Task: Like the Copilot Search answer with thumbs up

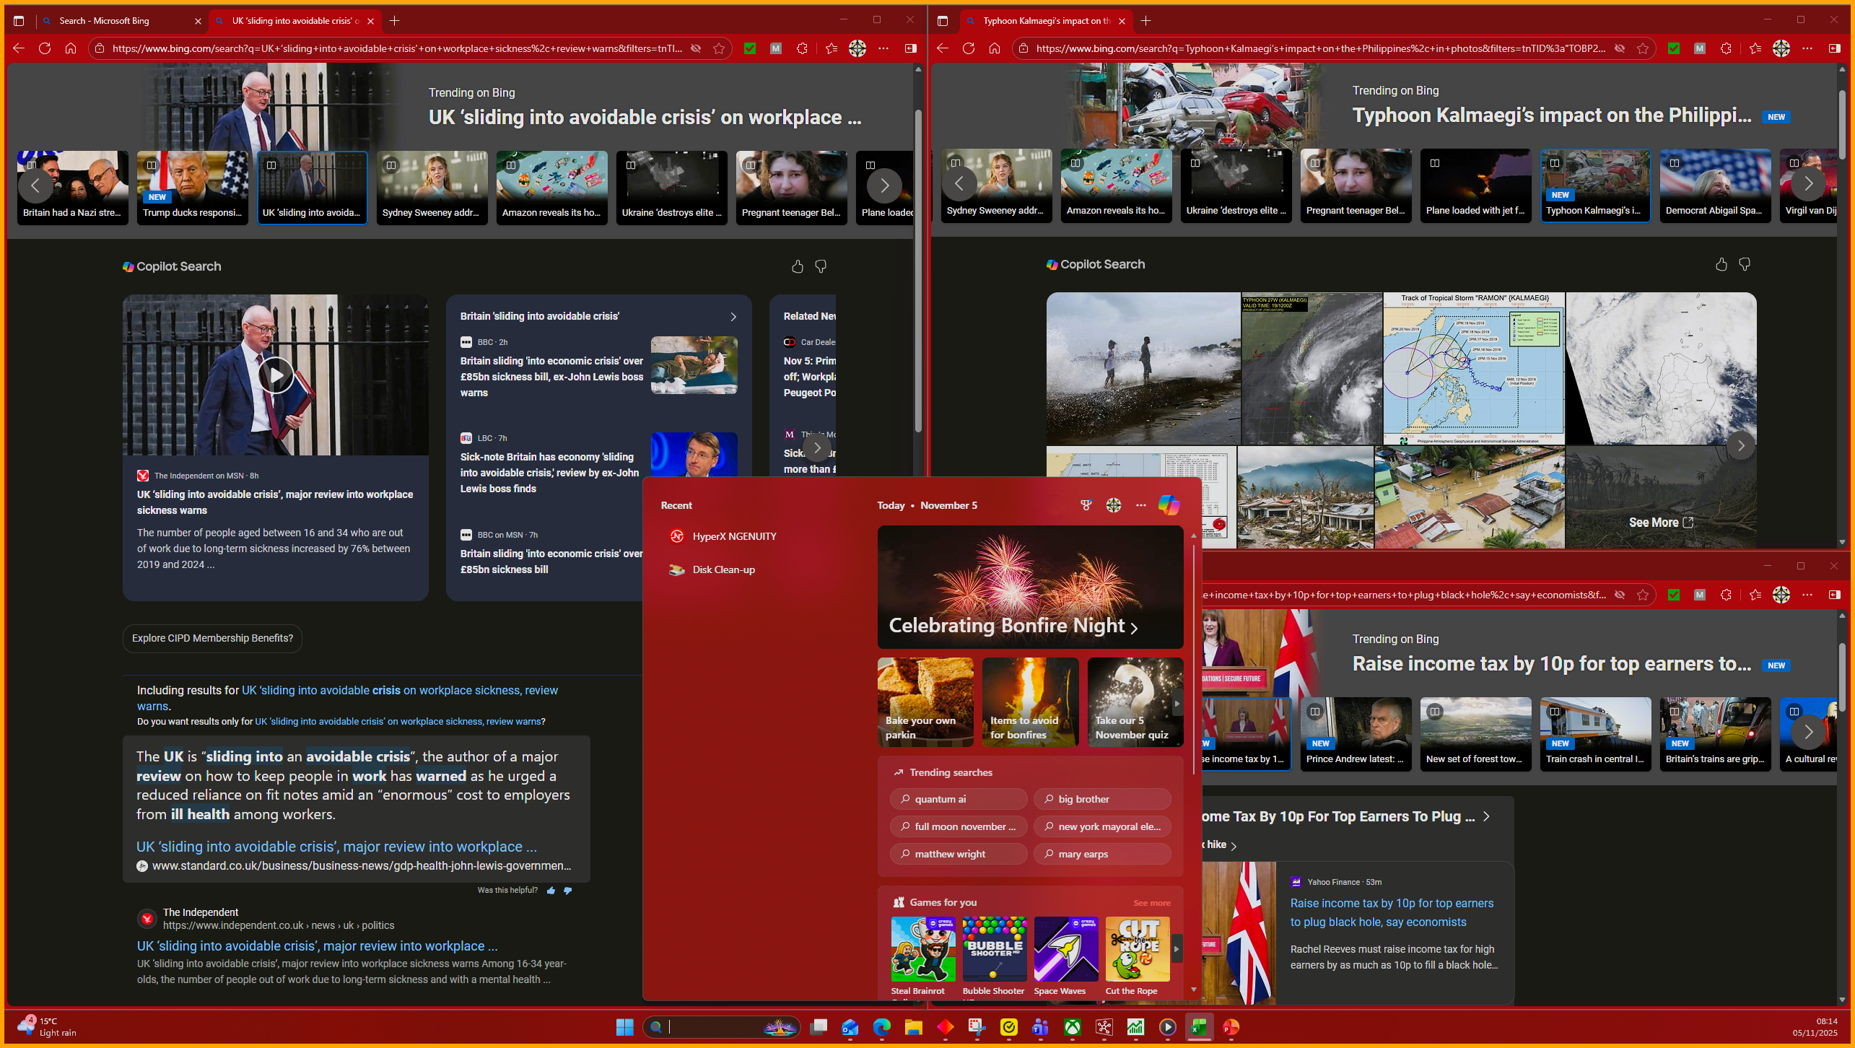Action: (797, 266)
